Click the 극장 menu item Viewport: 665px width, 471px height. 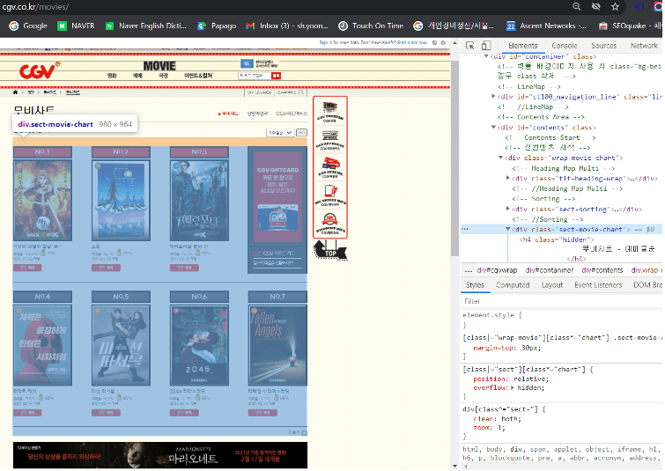[x=163, y=76]
